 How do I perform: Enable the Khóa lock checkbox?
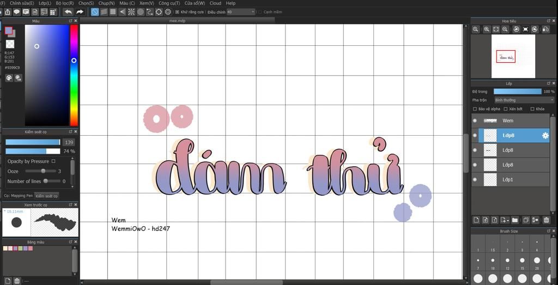[x=532, y=109]
